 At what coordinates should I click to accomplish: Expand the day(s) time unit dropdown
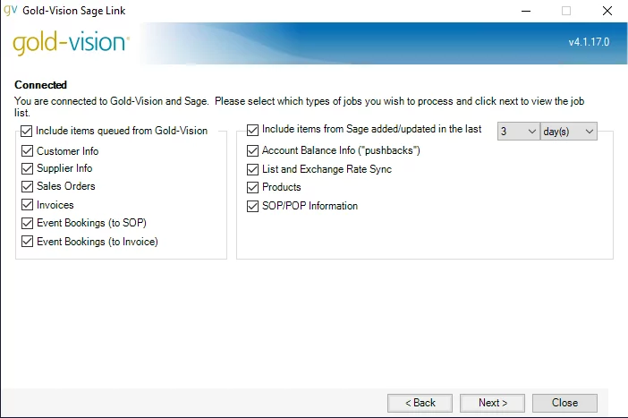coord(568,132)
